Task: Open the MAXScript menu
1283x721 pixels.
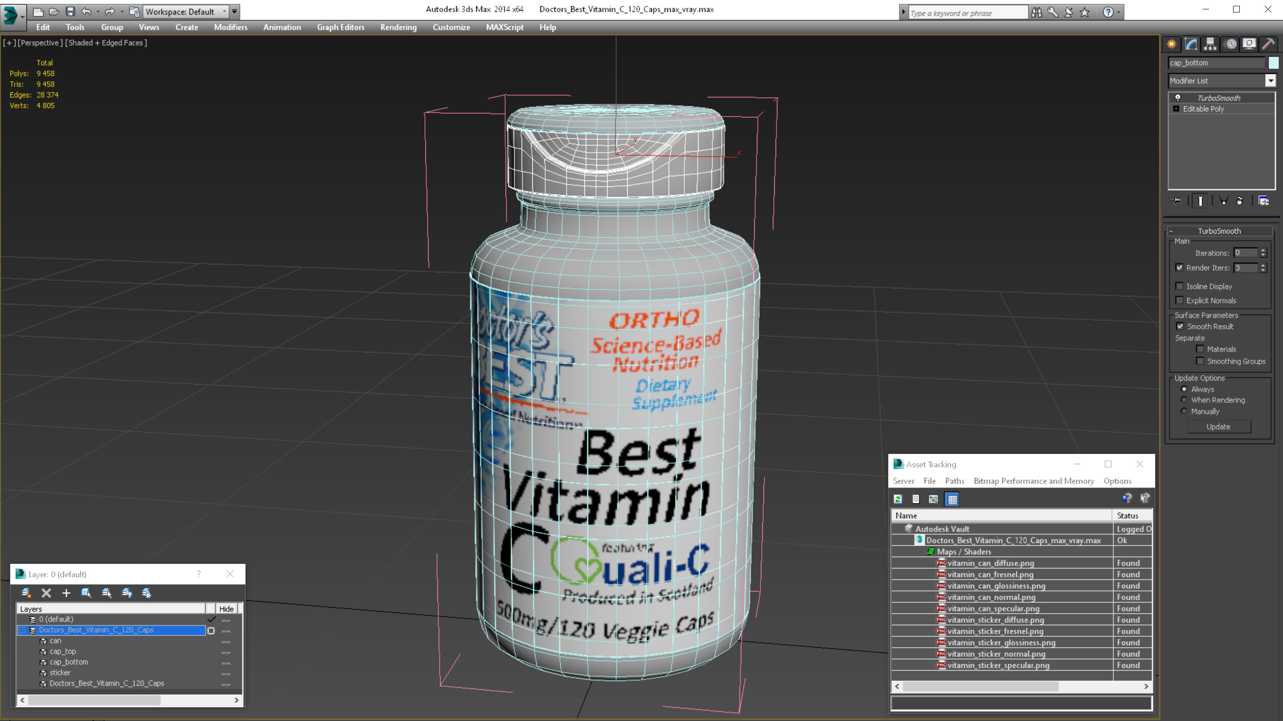Action: 505,27
